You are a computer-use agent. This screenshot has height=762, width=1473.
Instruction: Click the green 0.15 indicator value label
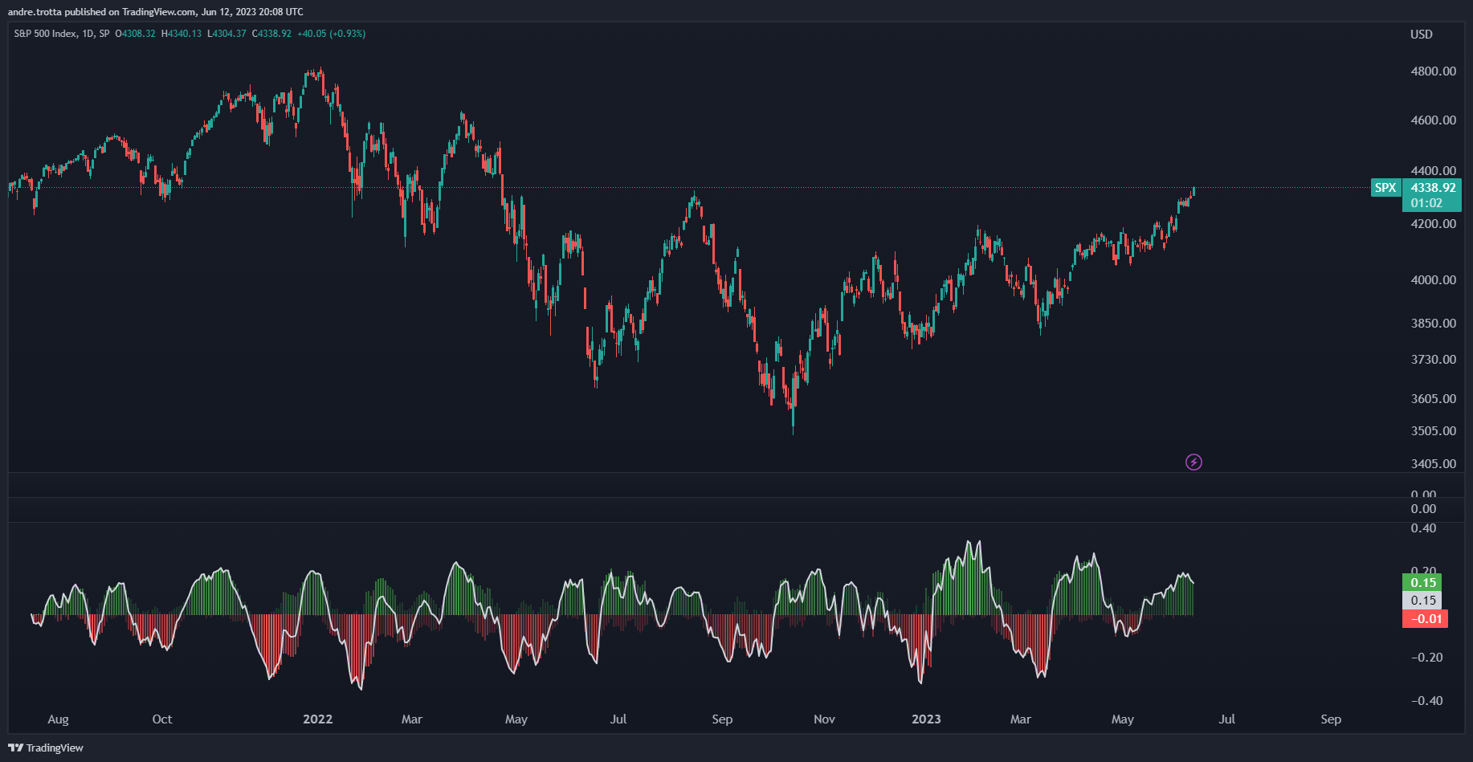pyautogui.click(x=1422, y=582)
